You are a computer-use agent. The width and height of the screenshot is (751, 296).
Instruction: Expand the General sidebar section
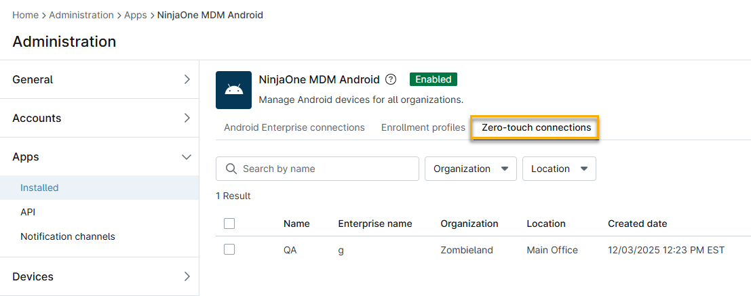point(99,79)
